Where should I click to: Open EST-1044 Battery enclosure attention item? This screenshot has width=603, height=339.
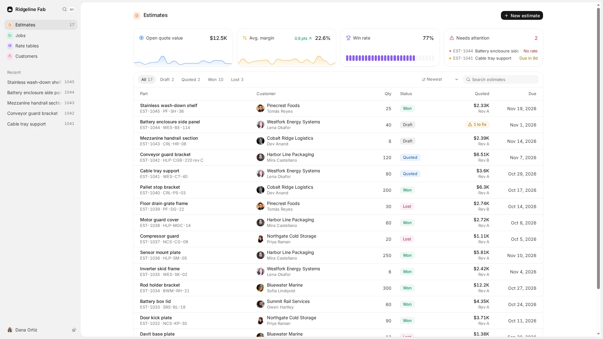(493, 51)
